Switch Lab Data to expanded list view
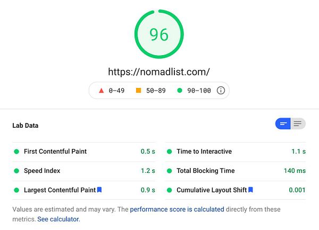The width and height of the screenshot is (319, 230). (298, 124)
